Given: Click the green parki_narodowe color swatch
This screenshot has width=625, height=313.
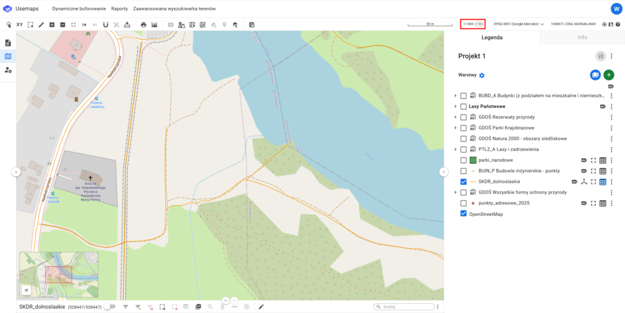Looking at the screenshot, I should click(472, 160).
